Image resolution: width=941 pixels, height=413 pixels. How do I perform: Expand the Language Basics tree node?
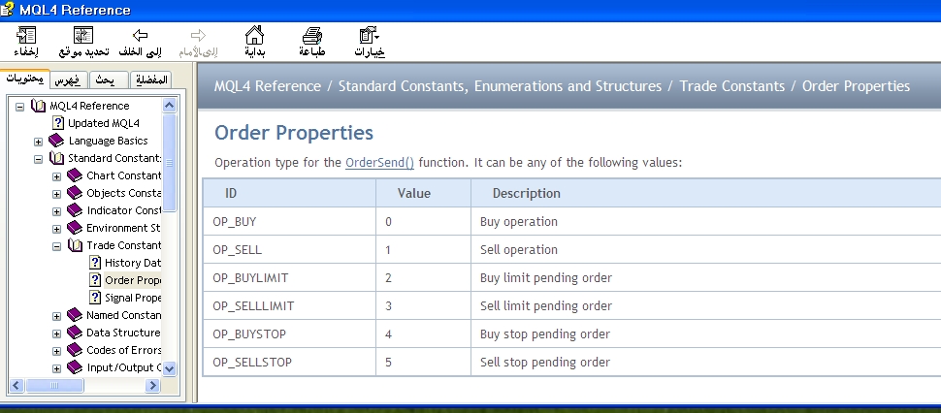pos(39,142)
